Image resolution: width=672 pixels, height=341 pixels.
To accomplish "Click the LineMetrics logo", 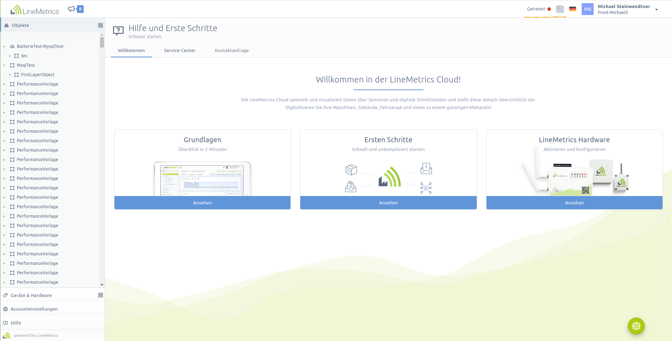I will tap(34, 10).
